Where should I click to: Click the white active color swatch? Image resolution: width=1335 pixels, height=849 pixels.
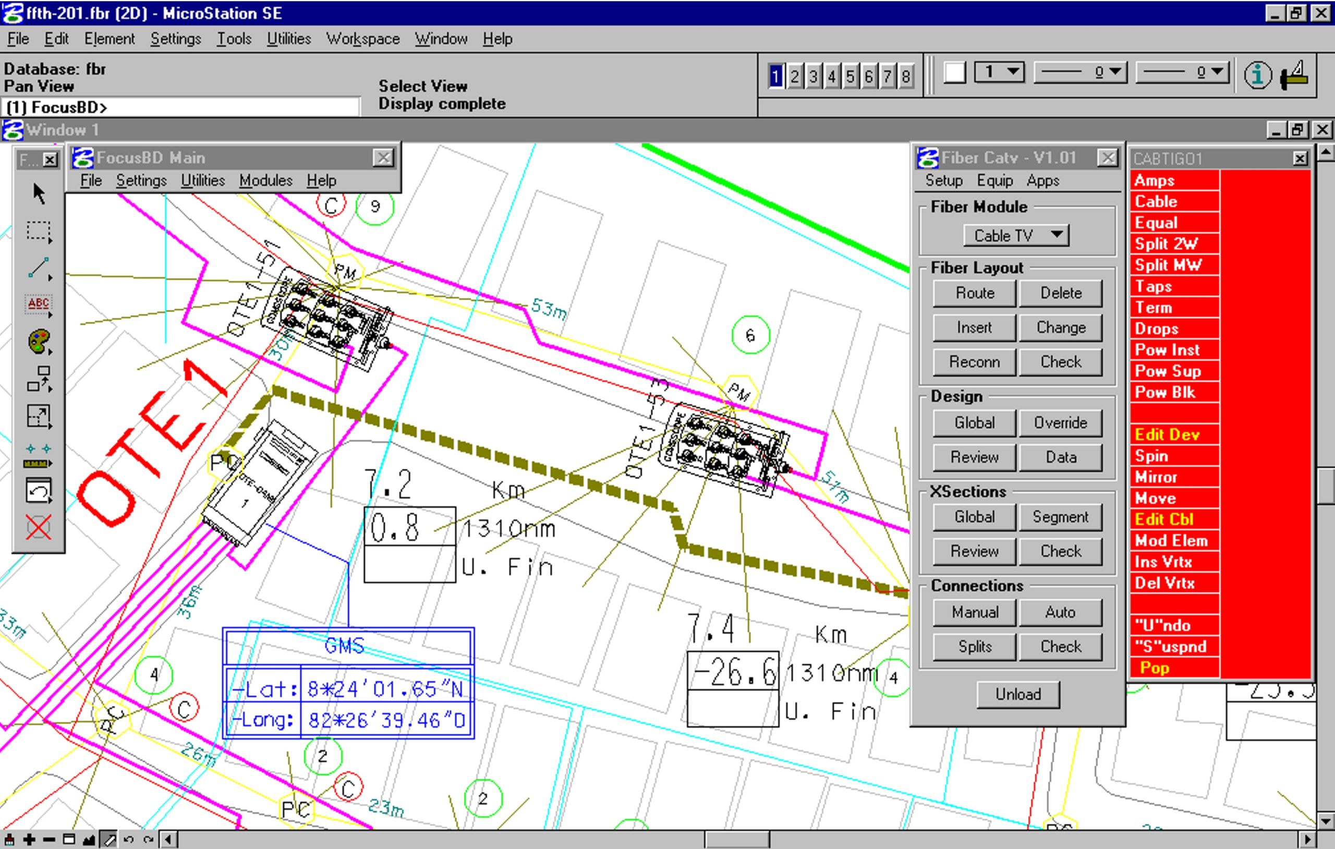tap(955, 72)
